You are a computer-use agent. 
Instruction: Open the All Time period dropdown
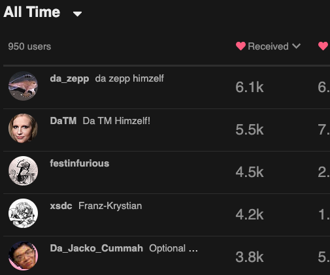tap(42, 12)
